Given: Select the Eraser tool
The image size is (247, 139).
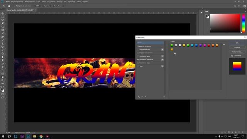Looking at the screenshot, I should pyautogui.click(x=3, y=50).
